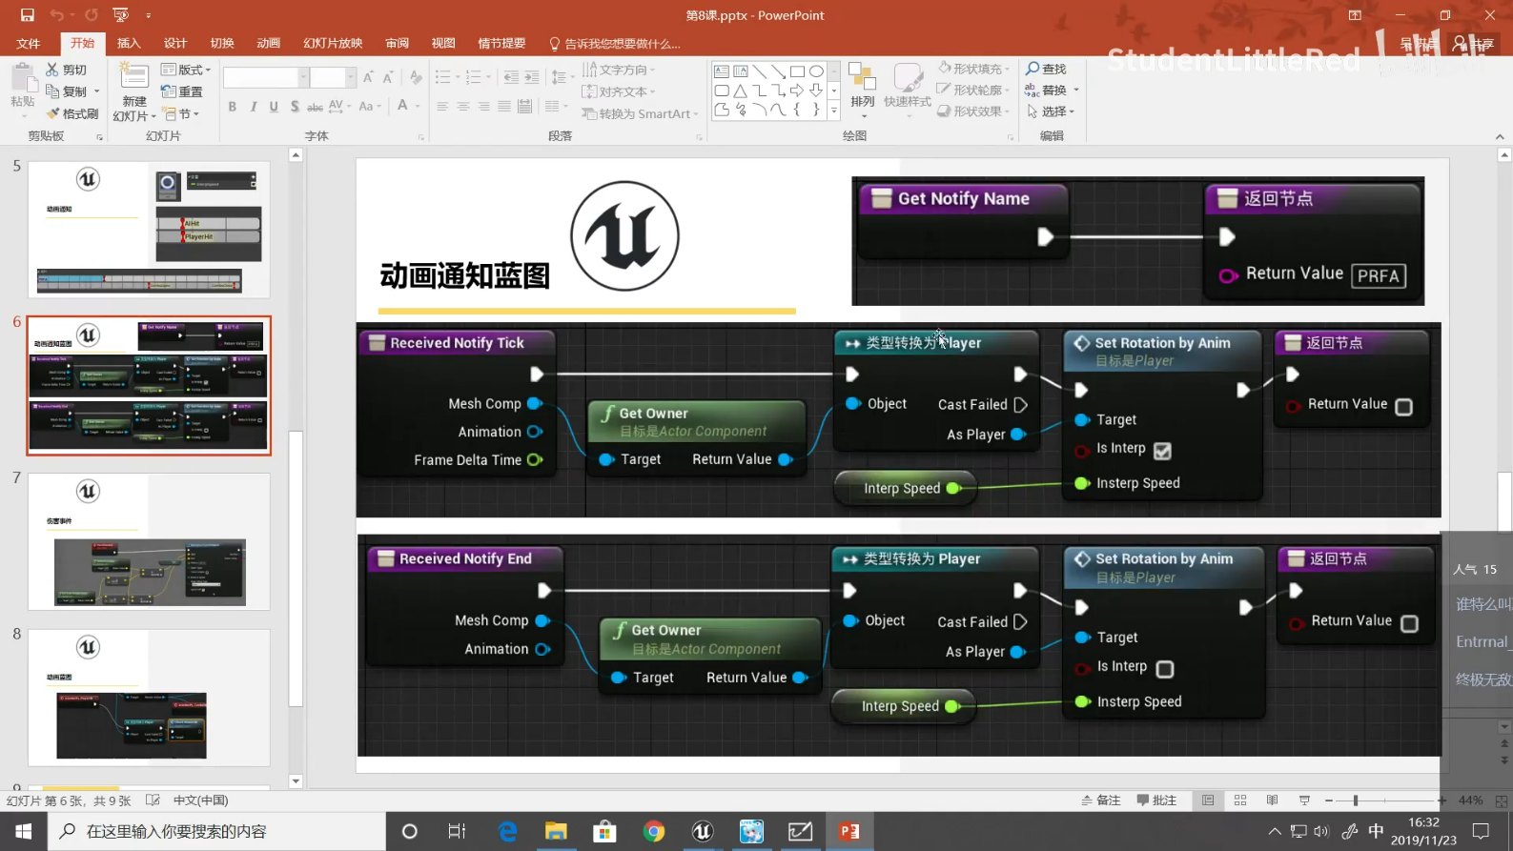This screenshot has width=1513, height=851.
Task: Switch to the 动画 Animations tab
Action: [269, 43]
